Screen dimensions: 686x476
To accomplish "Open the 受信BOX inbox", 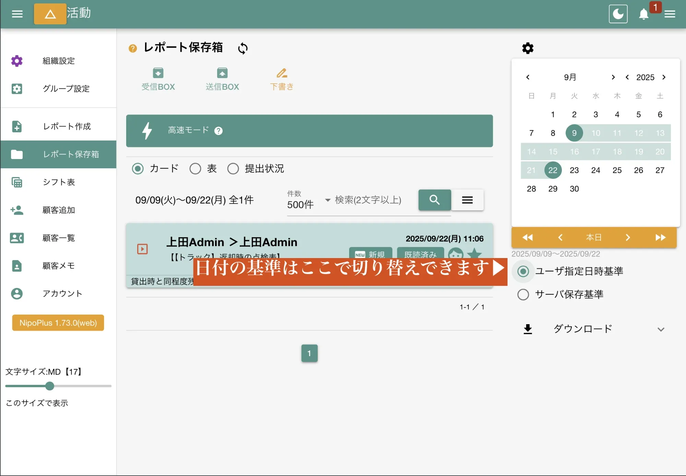I will pos(158,79).
